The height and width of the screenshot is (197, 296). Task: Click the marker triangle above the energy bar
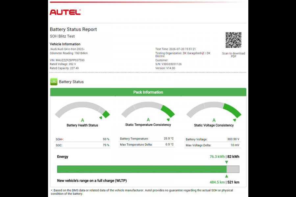click(227, 162)
